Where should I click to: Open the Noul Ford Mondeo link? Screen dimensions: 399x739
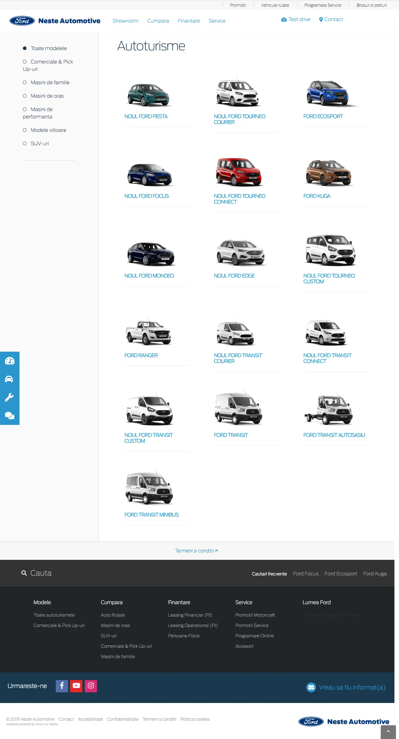coord(149,276)
